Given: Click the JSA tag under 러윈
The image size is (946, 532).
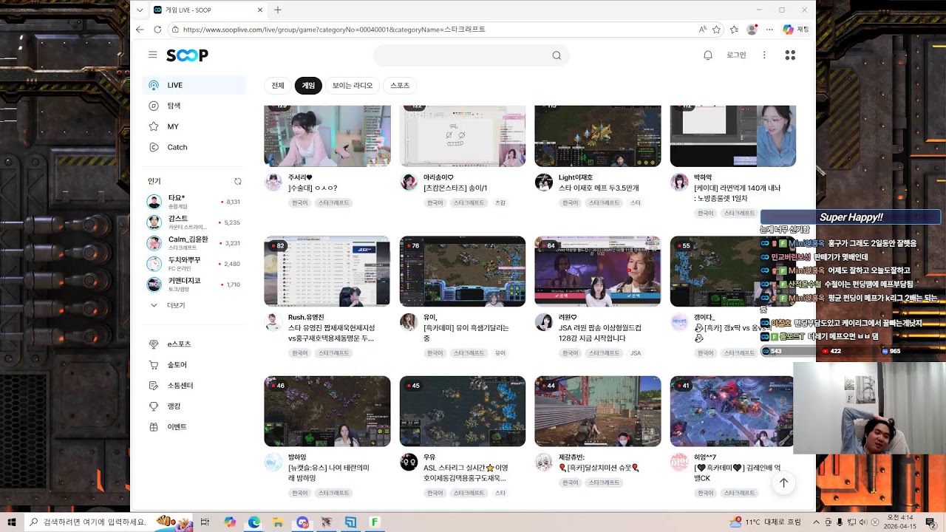Looking at the screenshot, I should coord(636,353).
